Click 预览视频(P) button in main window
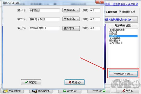This screenshot has width=141, height=94. click(41, 91)
